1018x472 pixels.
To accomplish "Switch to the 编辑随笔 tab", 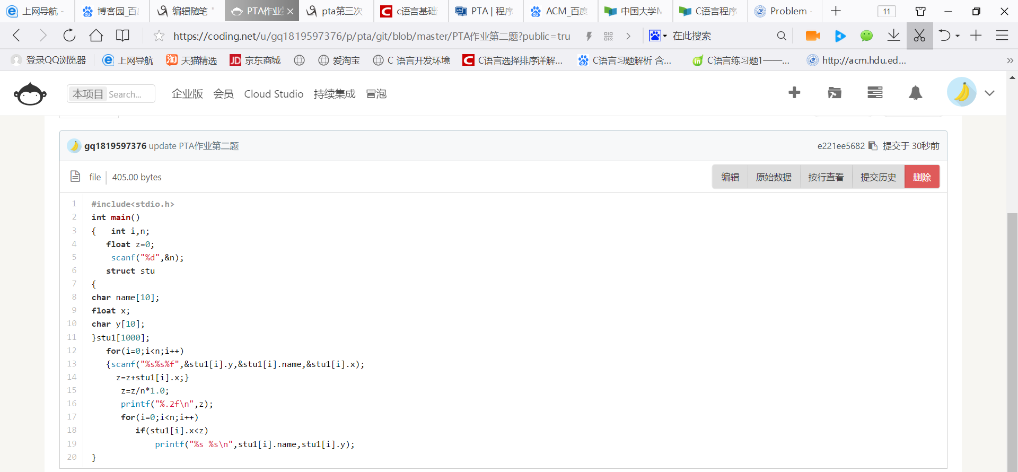I will click(x=187, y=11).
